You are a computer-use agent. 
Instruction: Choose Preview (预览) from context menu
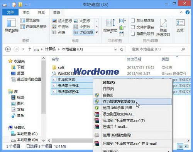click(133, 82)
